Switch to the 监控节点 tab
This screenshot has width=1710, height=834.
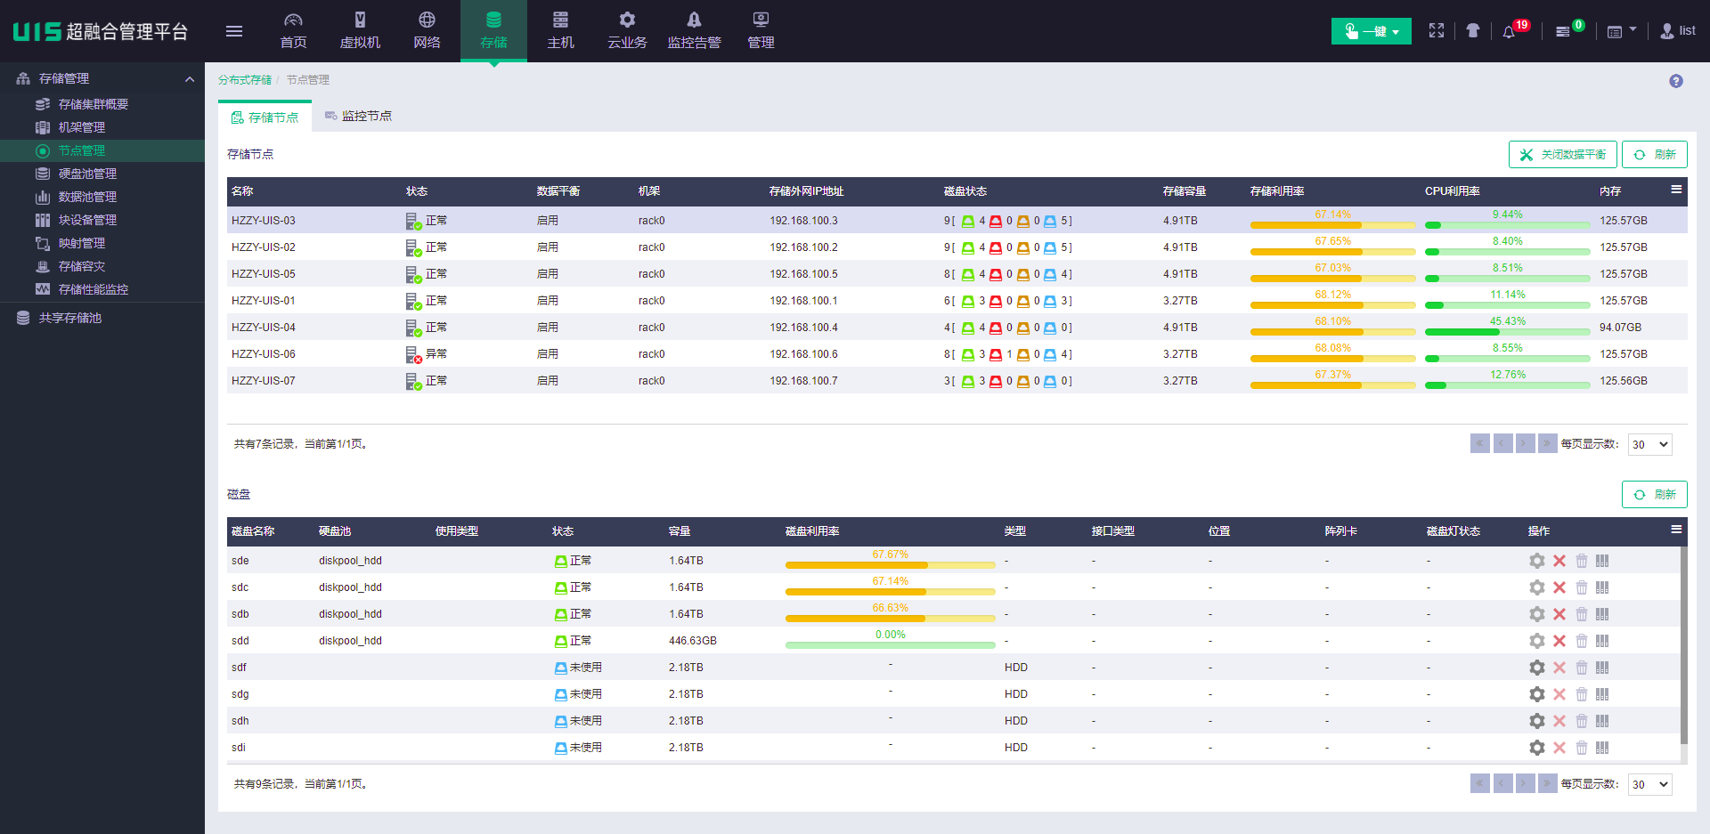point(358,116)
